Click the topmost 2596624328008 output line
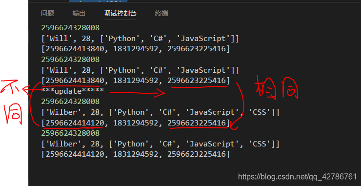The image size is (361, 186). coord(70,28)
